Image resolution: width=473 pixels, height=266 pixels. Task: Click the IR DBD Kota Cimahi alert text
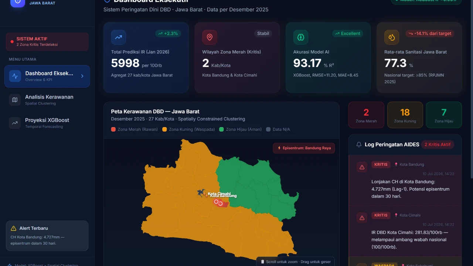[x=410, y=239]
